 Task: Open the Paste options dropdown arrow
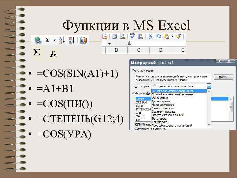point(172,36)
